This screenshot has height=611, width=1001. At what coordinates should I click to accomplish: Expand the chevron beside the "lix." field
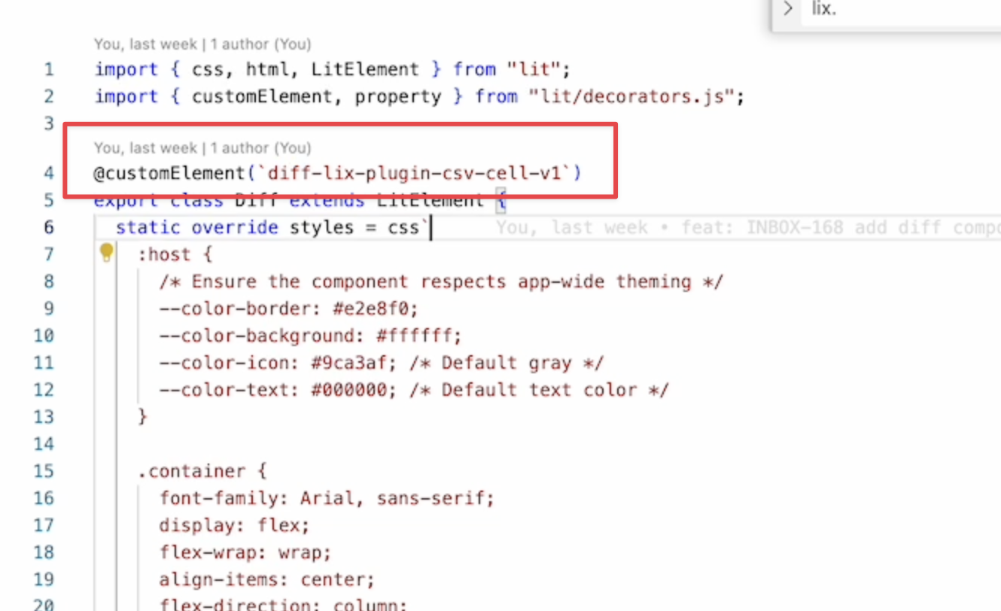(x=788, y=9)
